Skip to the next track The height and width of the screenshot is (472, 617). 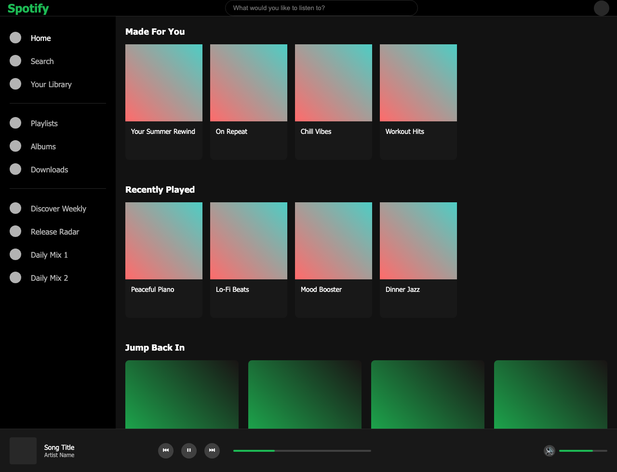pos(212,450)
